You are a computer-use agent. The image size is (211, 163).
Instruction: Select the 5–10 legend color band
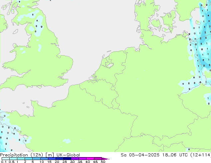[x=36, y=159]
